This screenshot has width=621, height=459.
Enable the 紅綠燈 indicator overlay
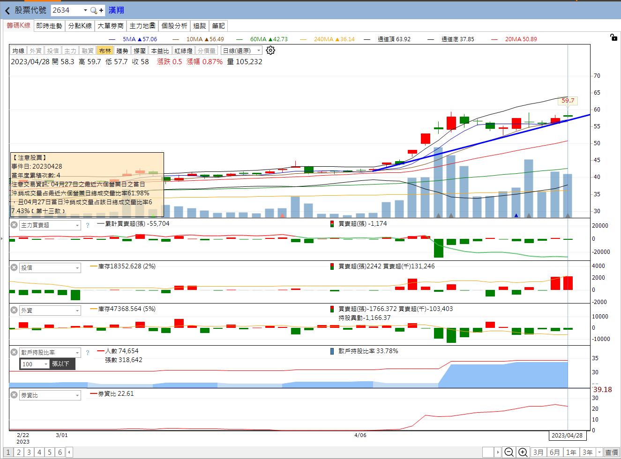(183, 51)
